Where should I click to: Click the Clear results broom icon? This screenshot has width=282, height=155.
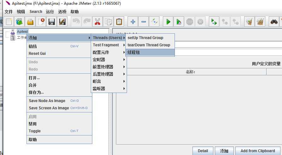point(249,22)
